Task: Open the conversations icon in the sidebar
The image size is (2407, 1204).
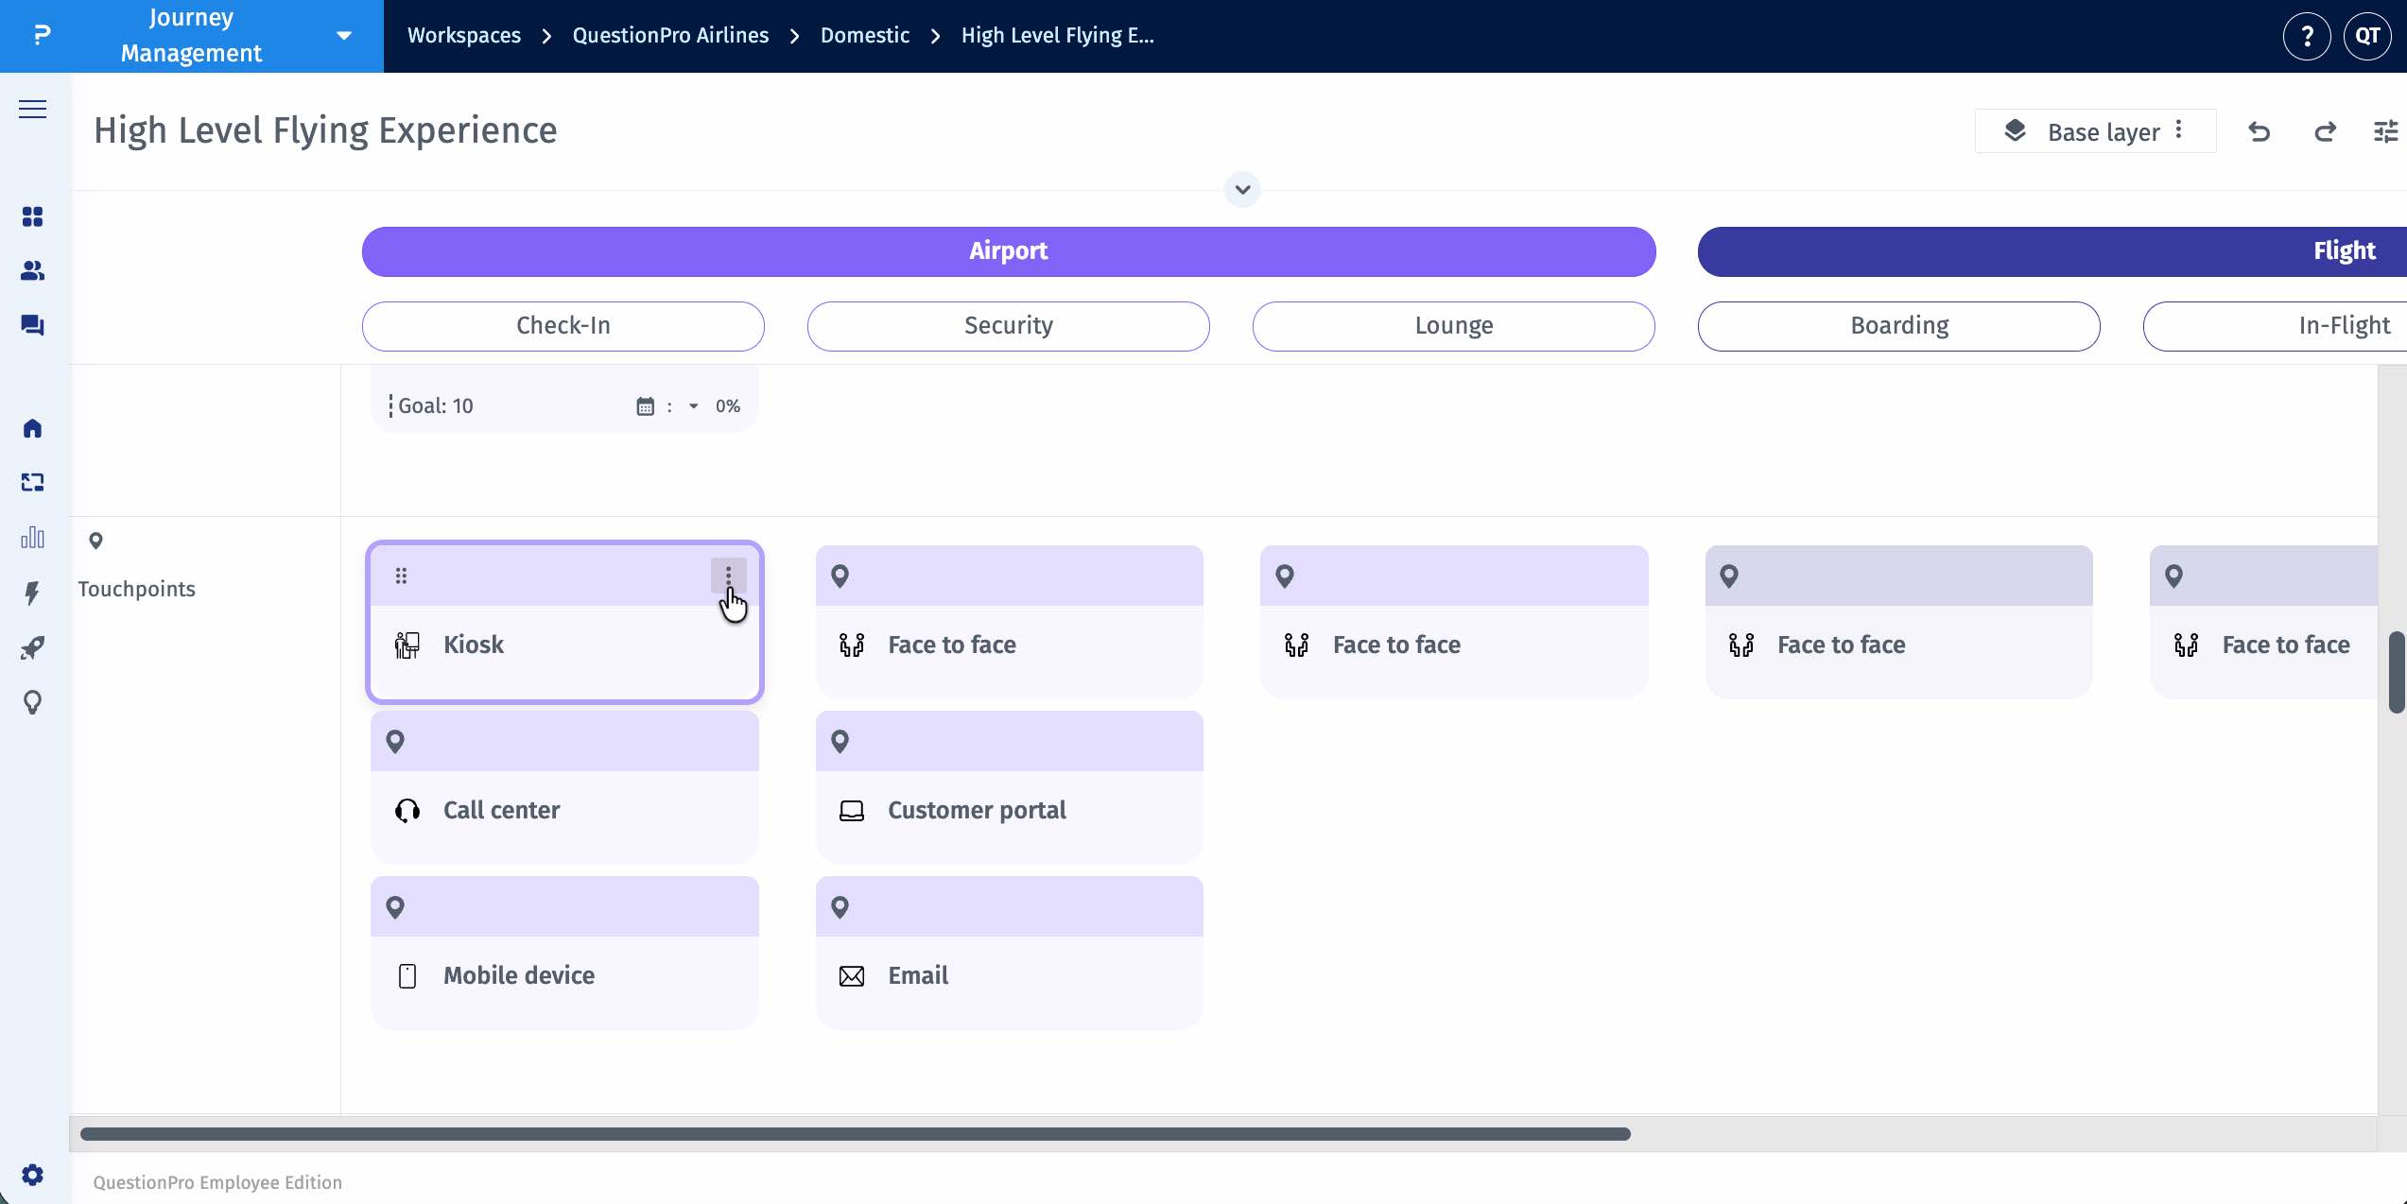Action: [x=32, y=325]
